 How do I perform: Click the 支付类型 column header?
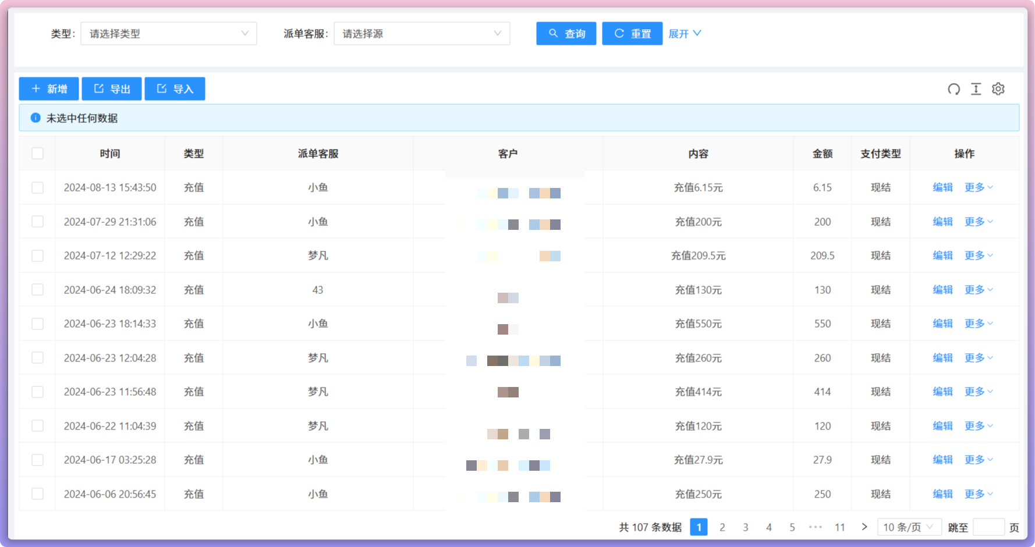point(881,154)
